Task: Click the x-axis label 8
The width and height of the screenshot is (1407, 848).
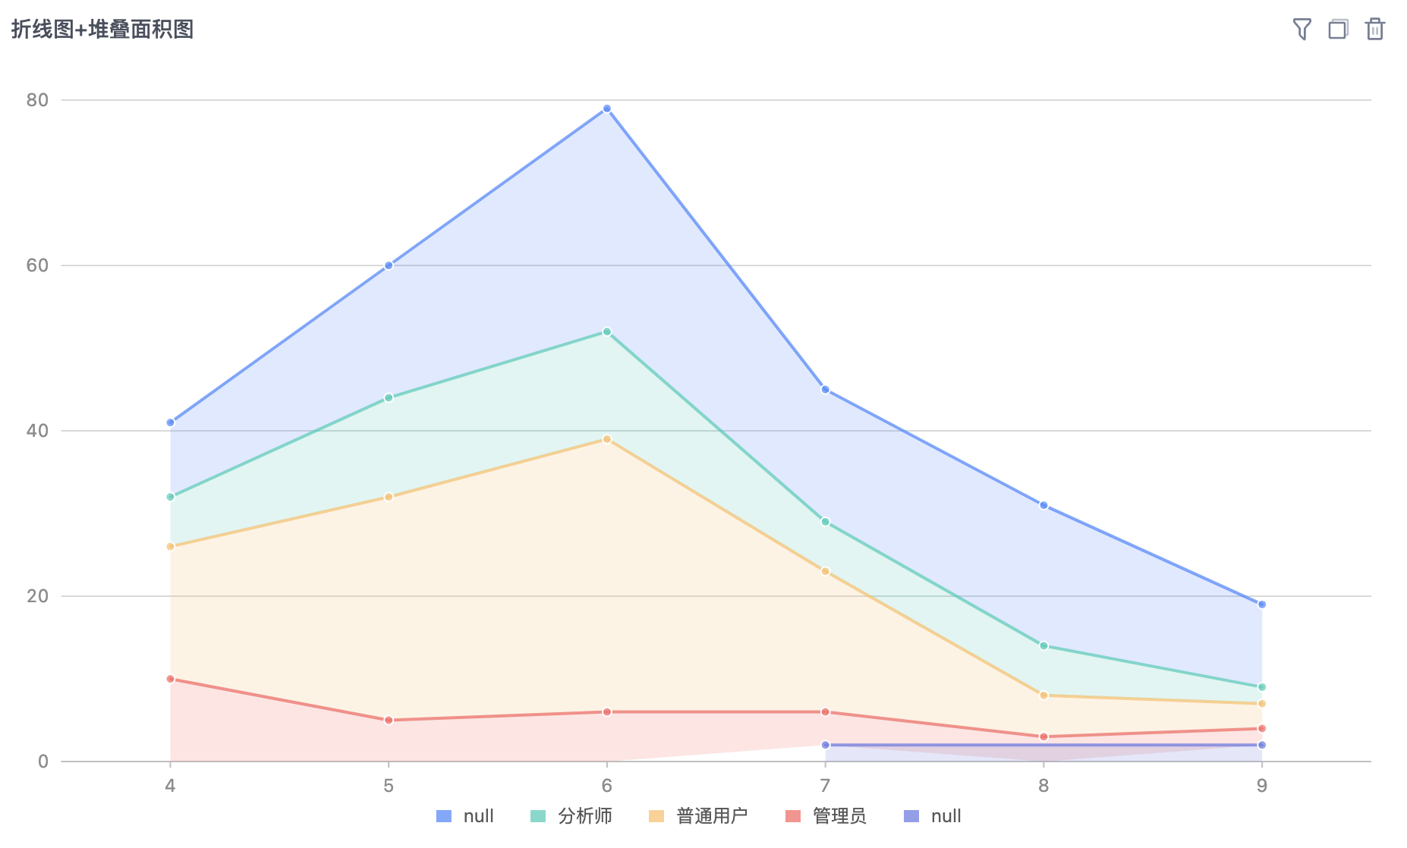Action: [1043, 786]
